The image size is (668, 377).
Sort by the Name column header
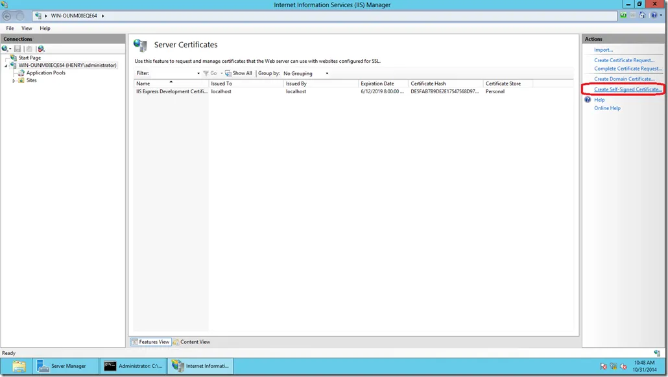coord(171,84)
